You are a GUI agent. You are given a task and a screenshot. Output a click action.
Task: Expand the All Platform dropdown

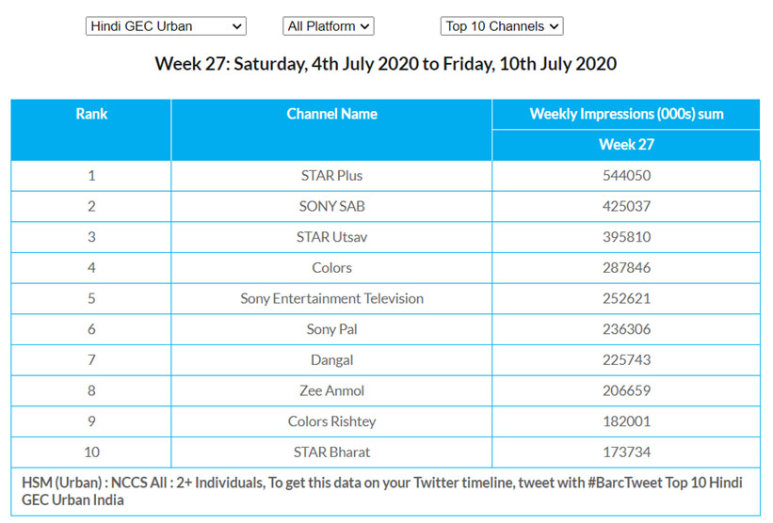(328, 26)
